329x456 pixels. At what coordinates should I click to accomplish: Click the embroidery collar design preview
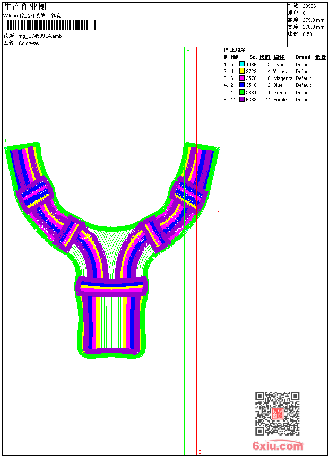click(112, 250)
